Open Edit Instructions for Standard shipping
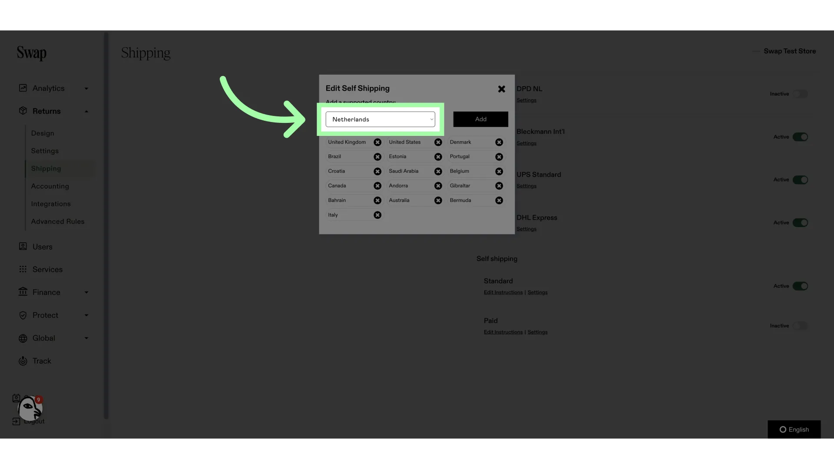Viewport: 834px width, 469px height. [x=503, y=293]
